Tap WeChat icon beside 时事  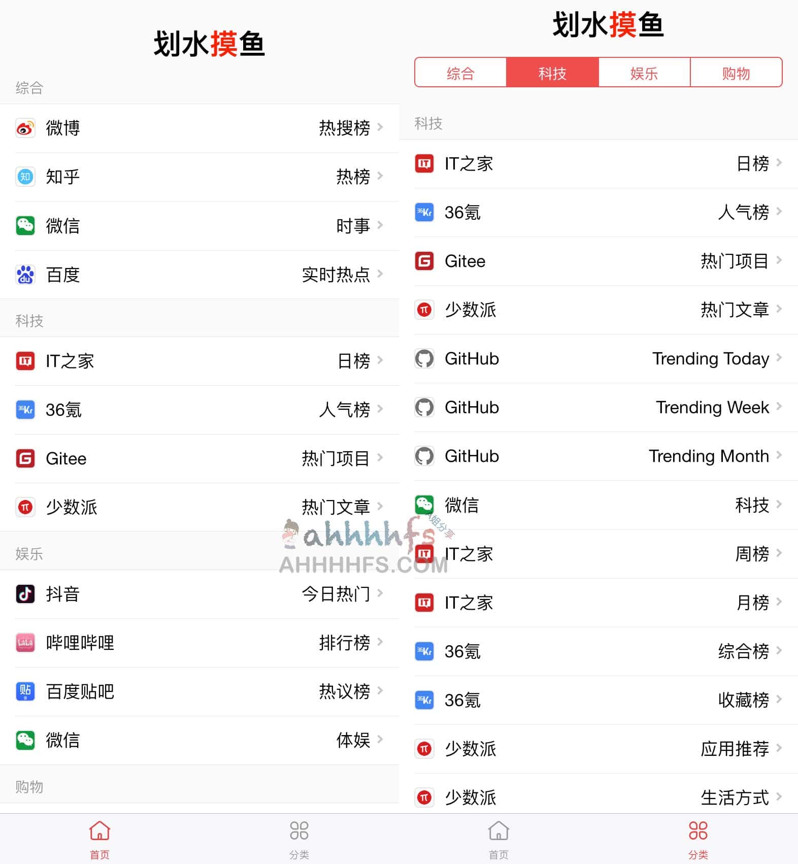click(25, 225)
